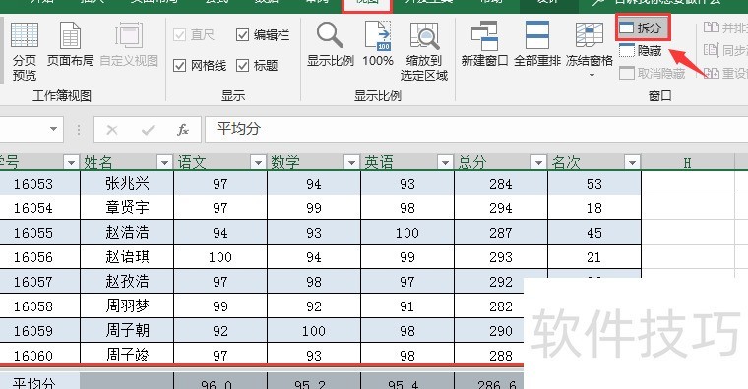This screenshot has width=748, height=389.
Task: Select cell with name 章贤宇
Action: 127,207
